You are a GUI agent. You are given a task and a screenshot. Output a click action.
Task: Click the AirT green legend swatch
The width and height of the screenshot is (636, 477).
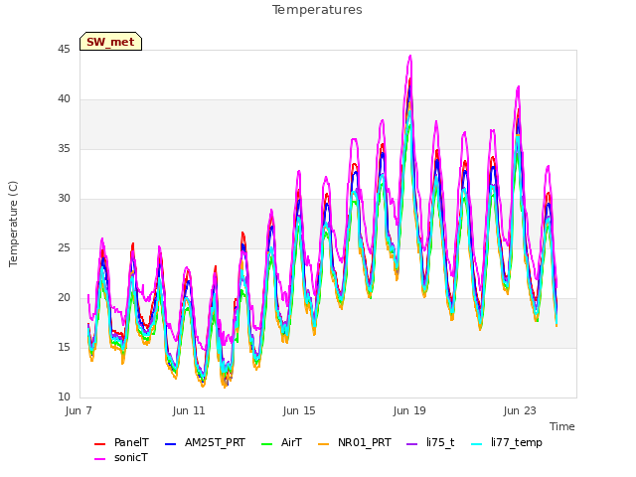click(267, 444)
